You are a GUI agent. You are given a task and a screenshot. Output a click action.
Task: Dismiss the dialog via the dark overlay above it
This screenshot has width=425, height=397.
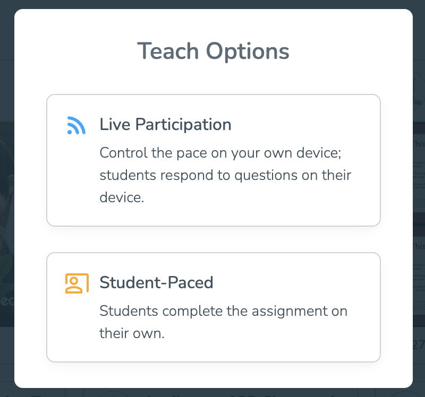(212, 4)
